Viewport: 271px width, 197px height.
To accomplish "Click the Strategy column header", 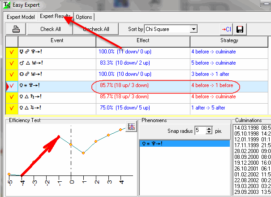I will 230,40.
